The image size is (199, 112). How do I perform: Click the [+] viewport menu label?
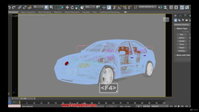[x=13, y=16]
